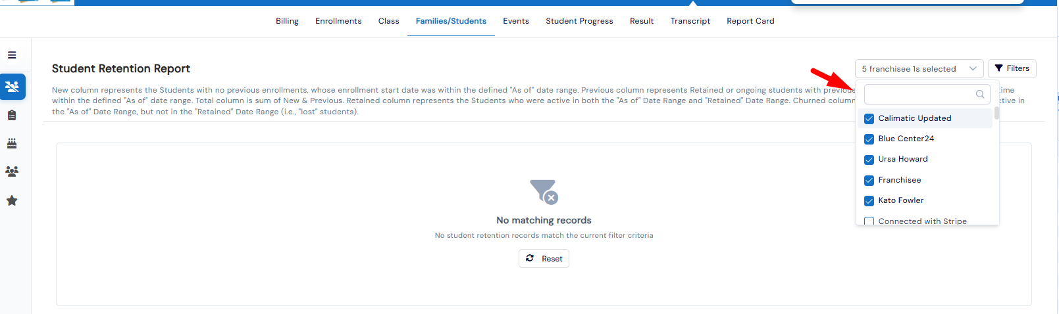
Task: Open the star favorites sidebar icon
Action: 12,200
